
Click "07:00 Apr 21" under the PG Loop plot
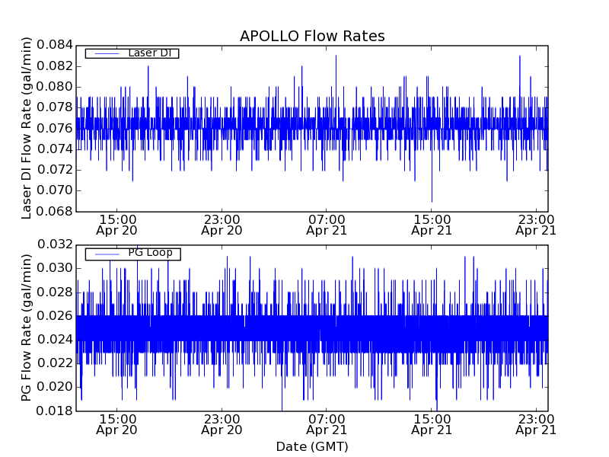(327, 425)
